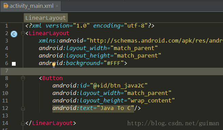This screenshot has height=130, width=223.
Task: Click the Button fold end marker on line 12
Action: [23, 108]
